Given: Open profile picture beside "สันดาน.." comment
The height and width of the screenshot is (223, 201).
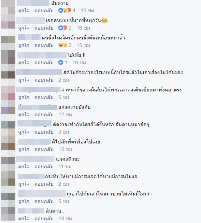Looking at the screenshot, I should (x=8, y=214).
